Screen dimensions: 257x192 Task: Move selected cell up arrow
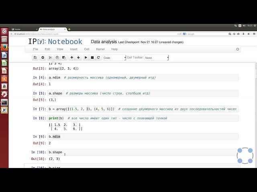72,58
